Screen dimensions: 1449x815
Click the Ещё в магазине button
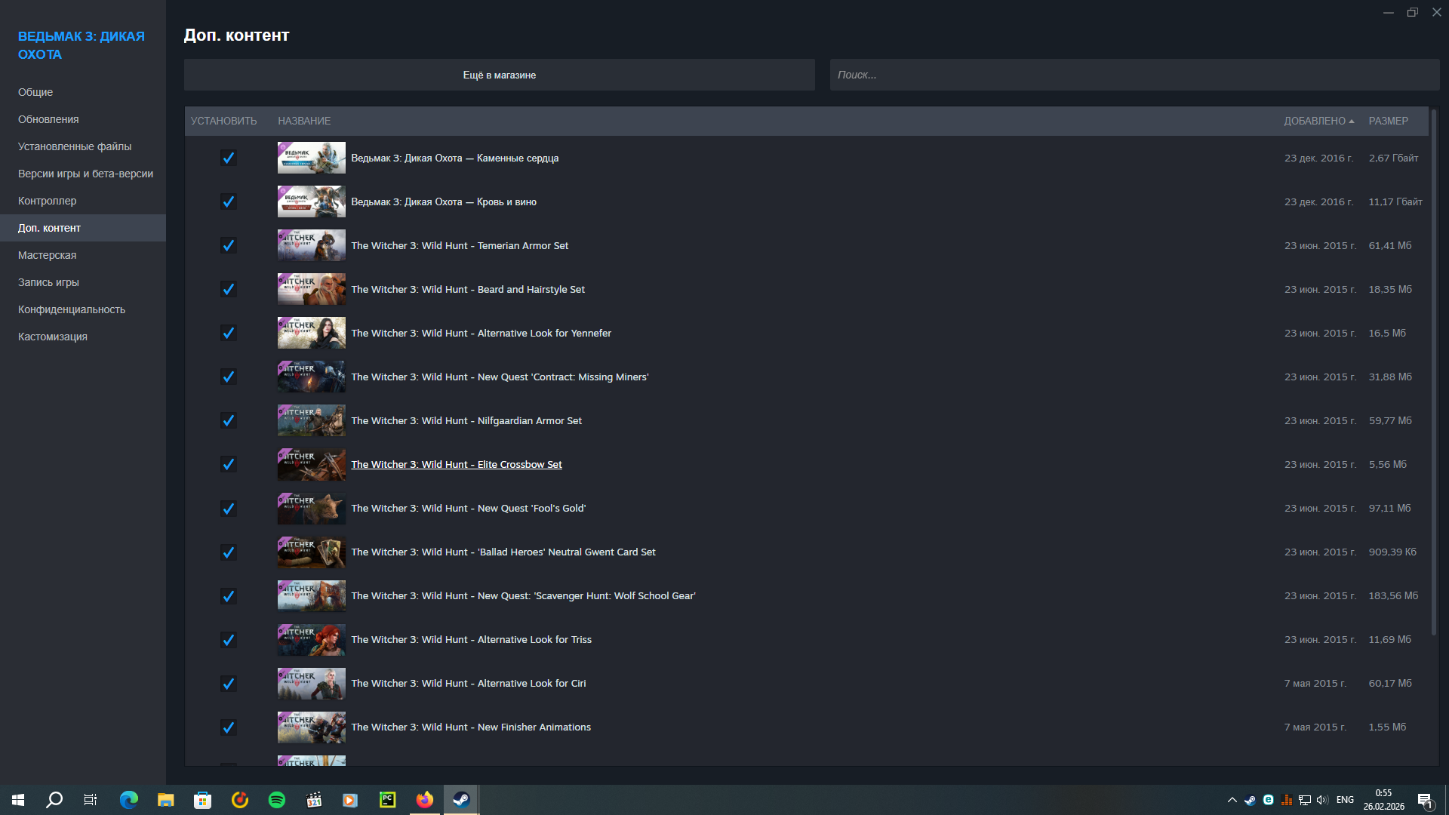point(499,75)
